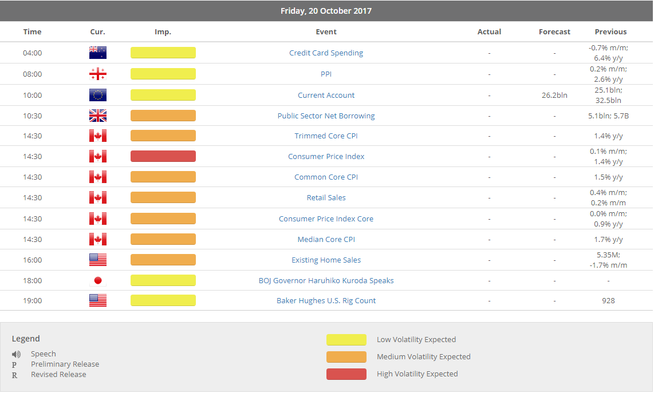Open the Credit Card Spending event

pos(326,53)
